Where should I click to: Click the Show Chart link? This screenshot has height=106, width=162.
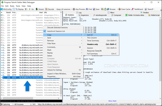(112, 101)
